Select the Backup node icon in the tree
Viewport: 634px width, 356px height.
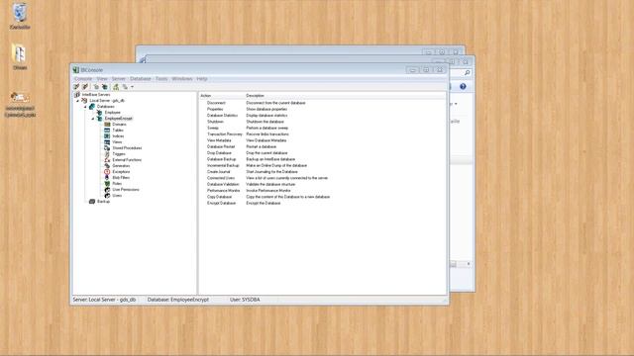click(x=92, y=202)
